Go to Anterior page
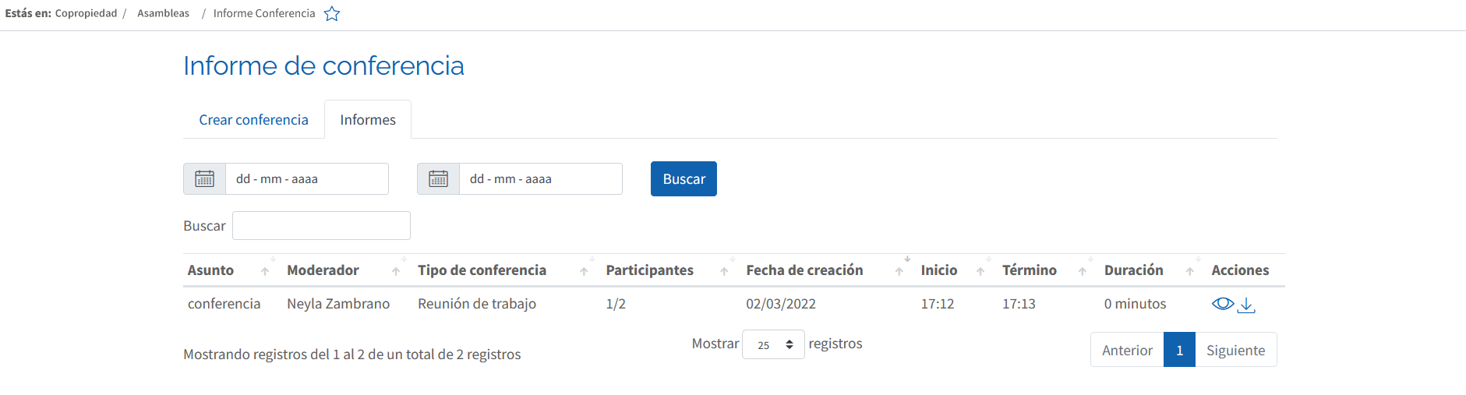The width and height of the screenshot is (1466, 395). 1127,350
